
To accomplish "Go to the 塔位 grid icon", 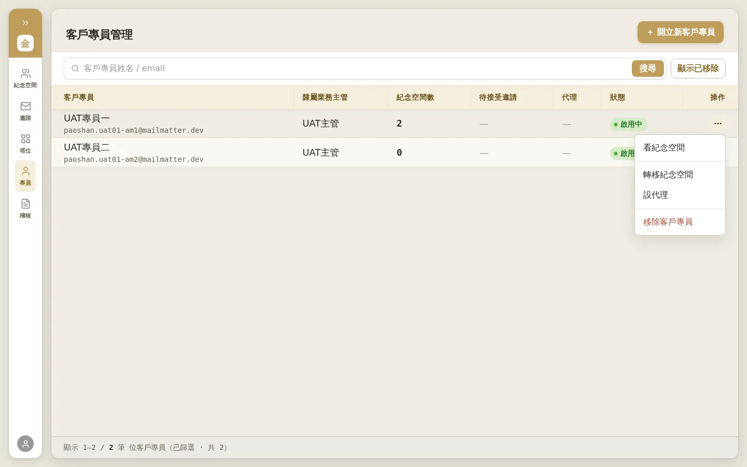I will coord(25,144).
